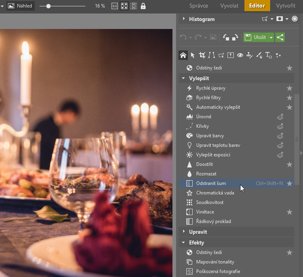Viewport: 303px width, 277px height.
Task: Open the Vytvořit module tab
Action: pyautogui.click(x=286, y=6)
